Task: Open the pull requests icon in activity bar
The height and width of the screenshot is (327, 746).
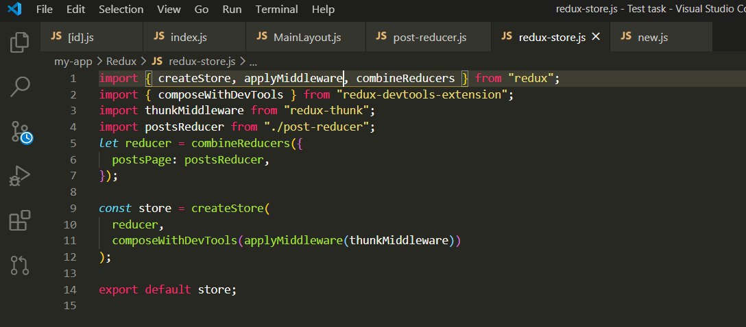Action: tap(19, 265)
